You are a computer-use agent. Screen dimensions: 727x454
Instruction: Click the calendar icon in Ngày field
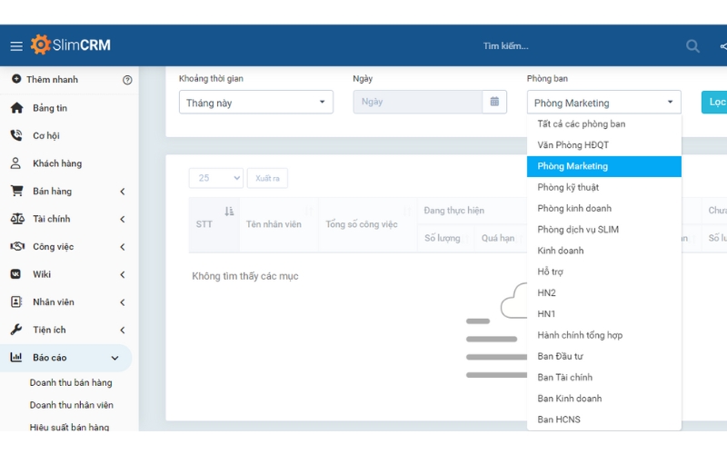494,102
